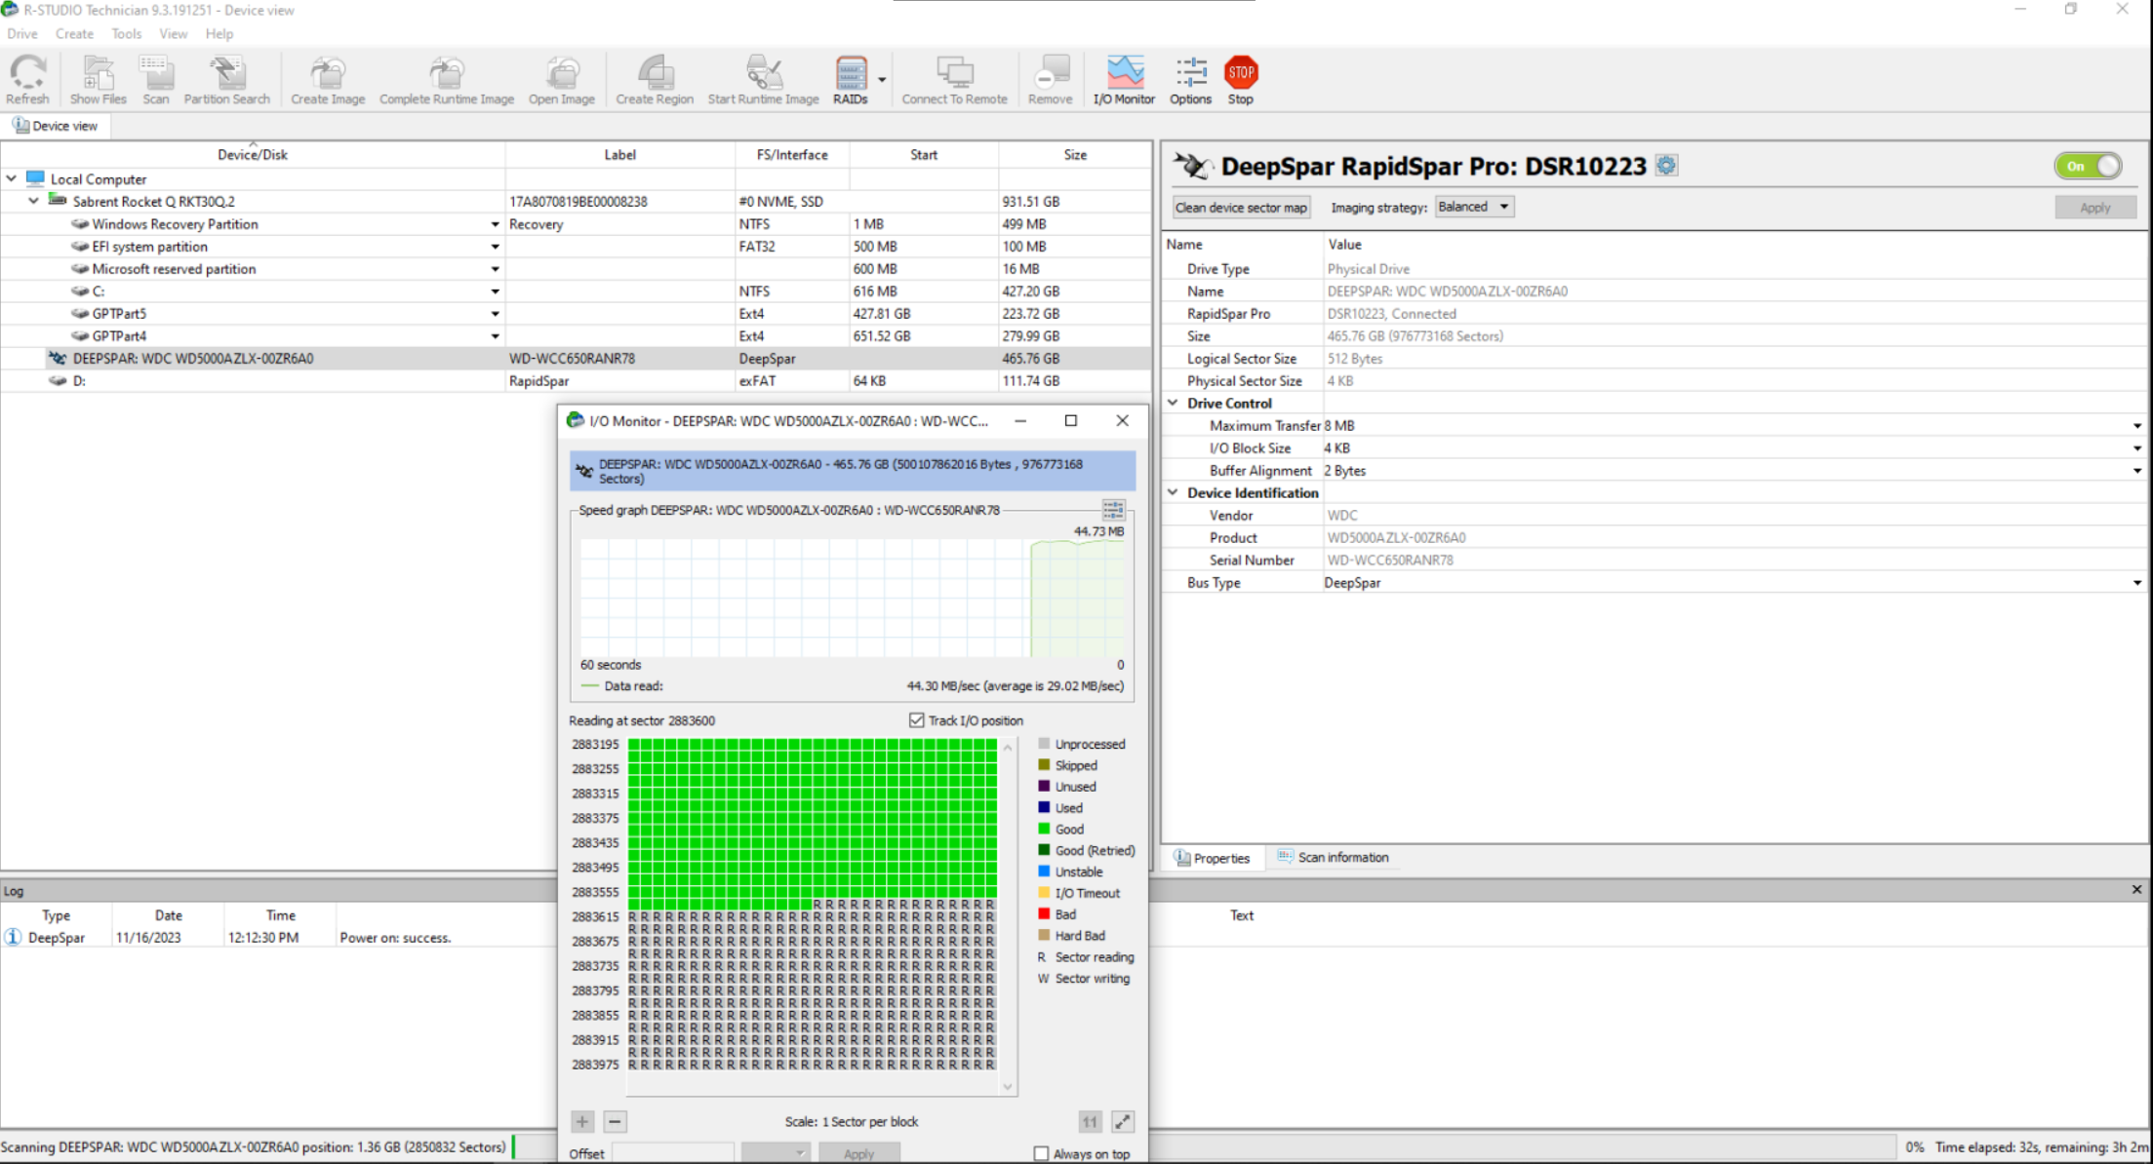The image size is (2153, 1164).
Task: Open dropdown arrow on the C: partition row
Action: coord(495,291)
